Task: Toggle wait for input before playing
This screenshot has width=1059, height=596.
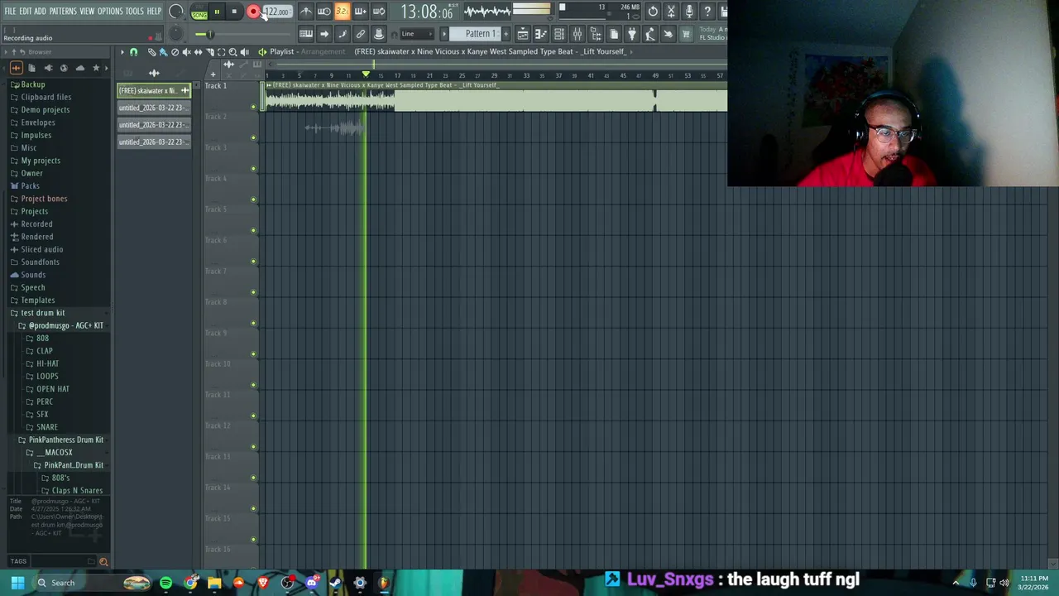Action: (324, 12)
